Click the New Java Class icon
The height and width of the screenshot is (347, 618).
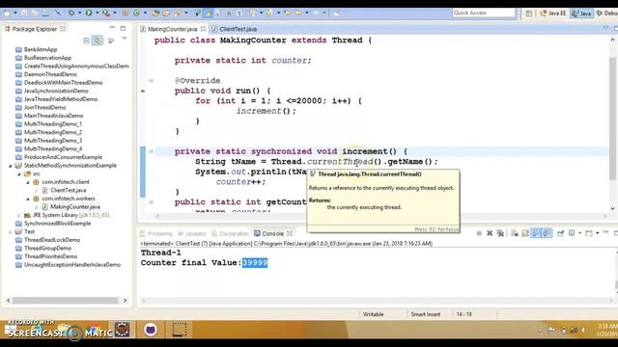[136, 13]
